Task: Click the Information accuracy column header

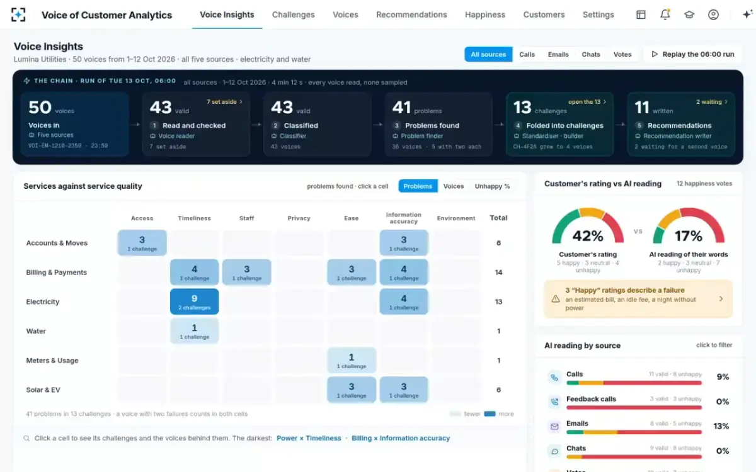Action: click(x=404, y=218)
